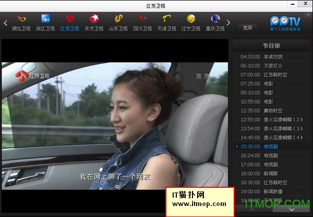Tune to 山东卫视 channel
Image resolution: width=313 pixels, height=217 pixels.
118,22
